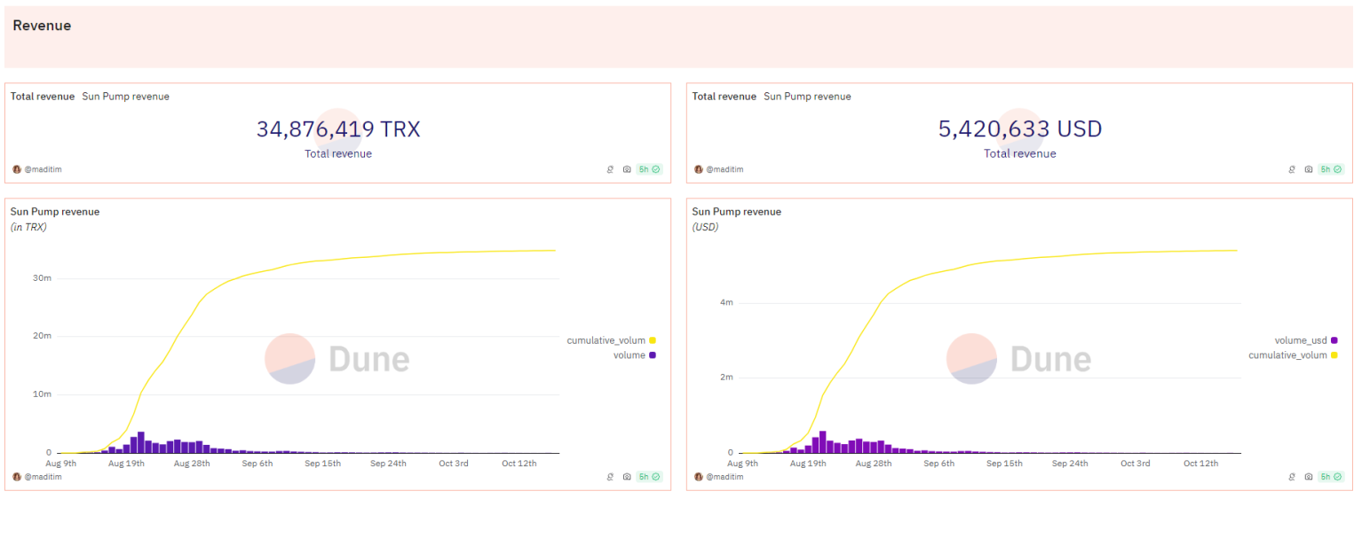This screenshot has height=538, width=1362.
Task: Open @maditim profile below the USD revenue chart
Action: tap(725, 477)
